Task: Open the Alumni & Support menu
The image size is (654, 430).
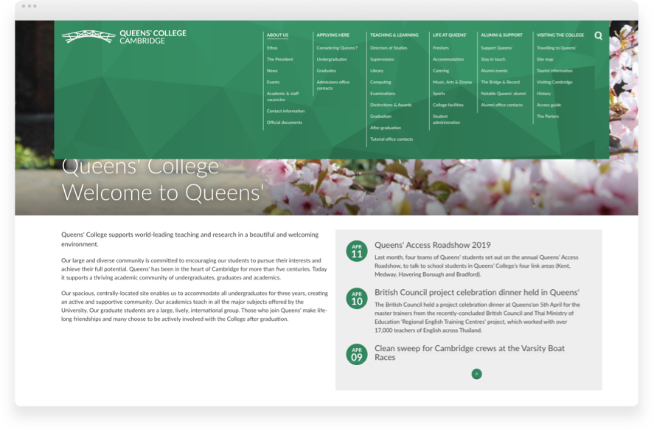Action: [501, 35]
